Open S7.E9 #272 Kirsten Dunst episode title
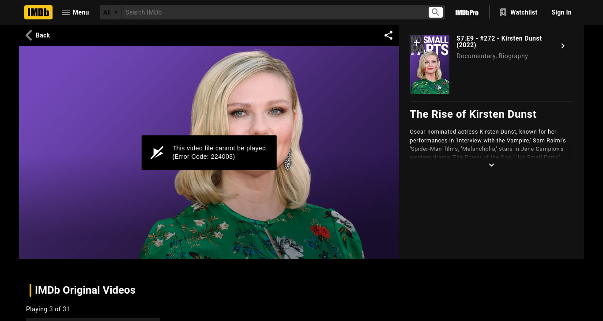This screenshot has height=321, width=603. pos(499,41)
